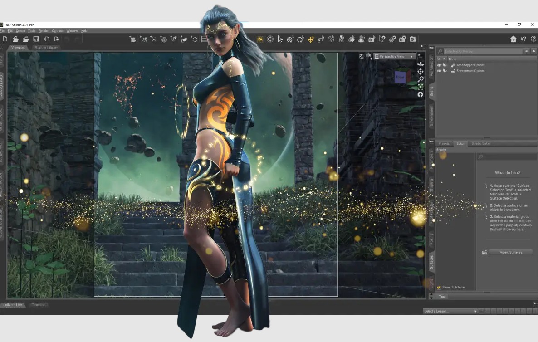Click the Front face of view cube
Image resolution: width=538 pixels, height=342 pixels.
coord(400,78)
